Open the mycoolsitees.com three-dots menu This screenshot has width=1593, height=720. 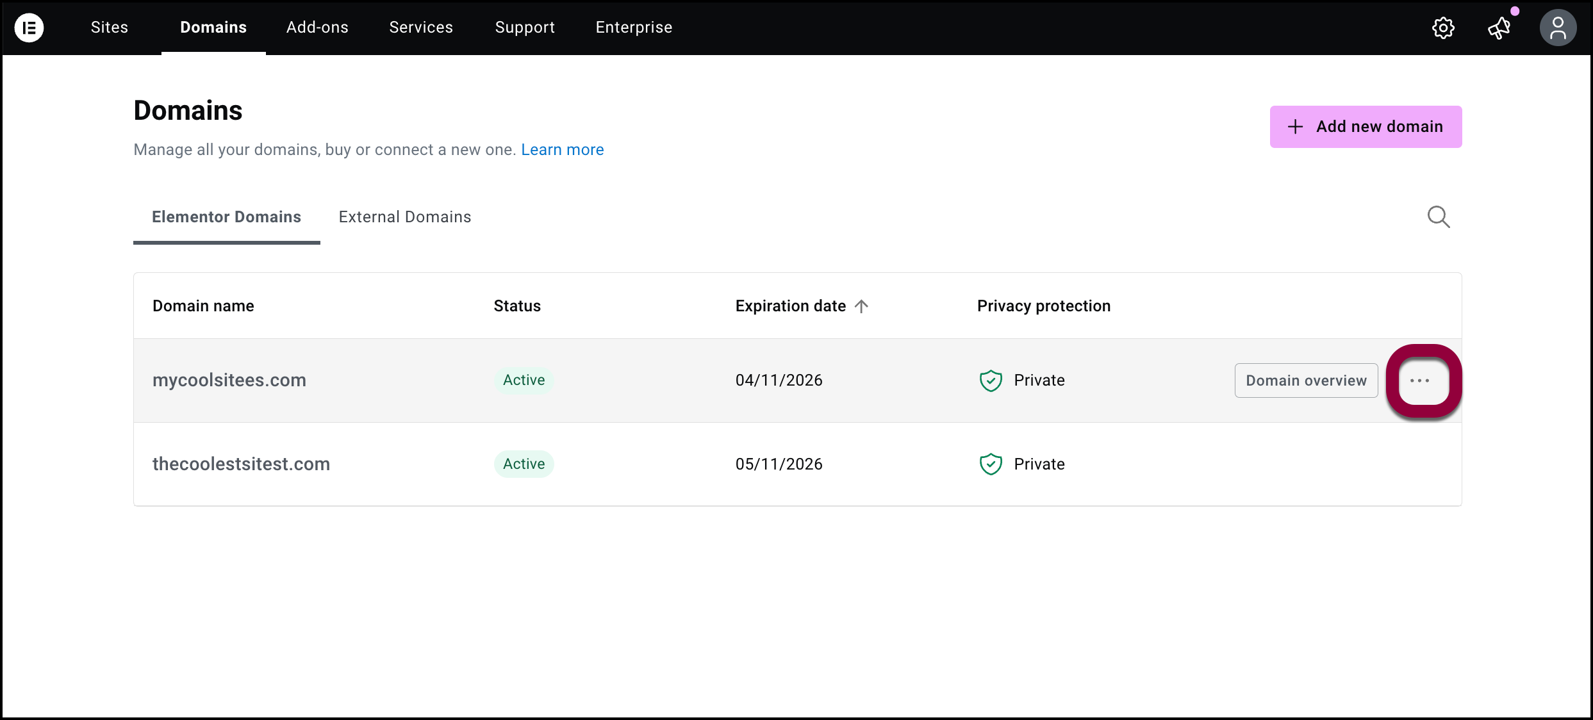pos(1420,380)
